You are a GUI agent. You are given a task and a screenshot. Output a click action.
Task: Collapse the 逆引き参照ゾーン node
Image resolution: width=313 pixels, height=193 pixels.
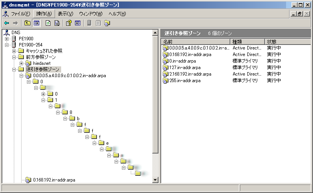click(x=14, y=69)
